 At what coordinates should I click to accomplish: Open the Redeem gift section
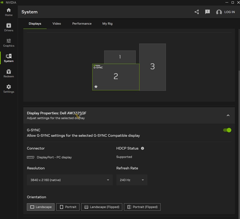(x=9, y=73)
